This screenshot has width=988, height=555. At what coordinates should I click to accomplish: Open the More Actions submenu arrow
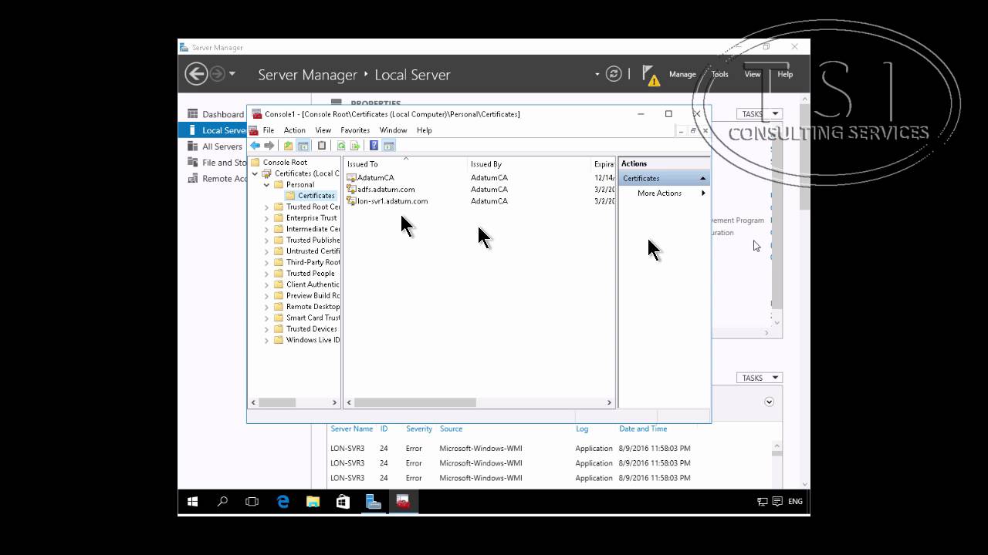703,193
